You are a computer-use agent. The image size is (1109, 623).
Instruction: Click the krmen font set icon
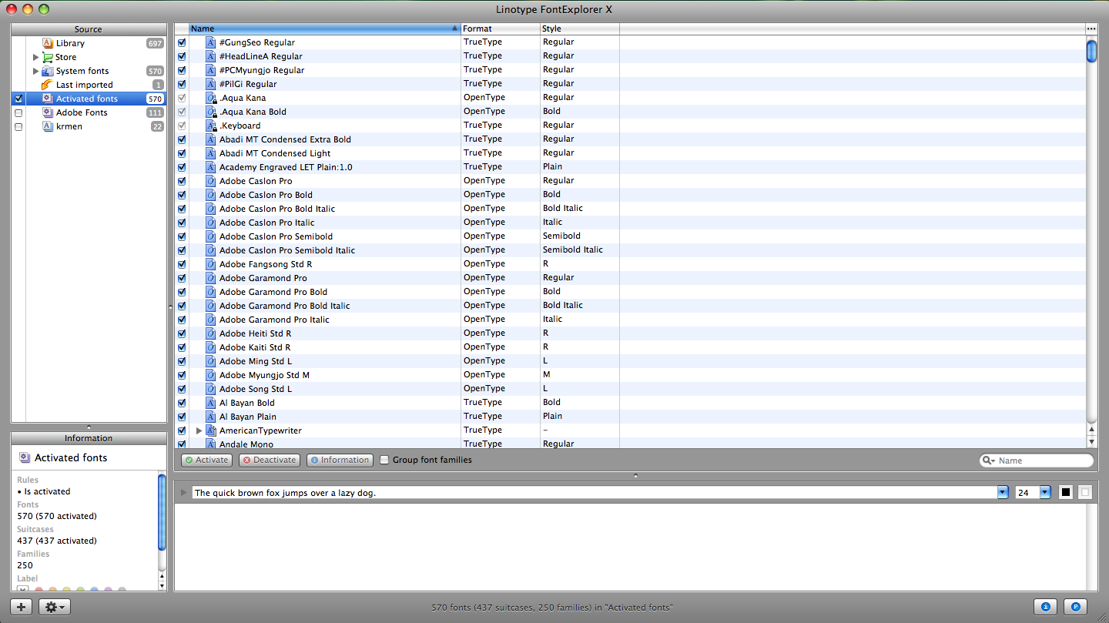[x=48, y=126]
